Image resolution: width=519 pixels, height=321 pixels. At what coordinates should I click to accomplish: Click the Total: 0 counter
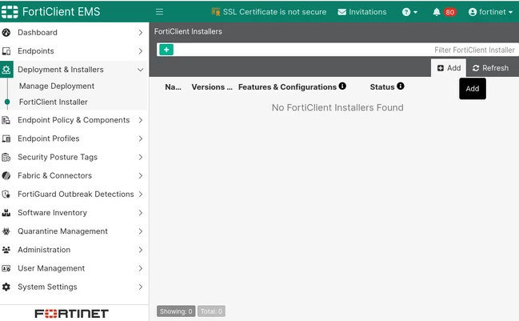pyautogui.click(x=211, y=311)
